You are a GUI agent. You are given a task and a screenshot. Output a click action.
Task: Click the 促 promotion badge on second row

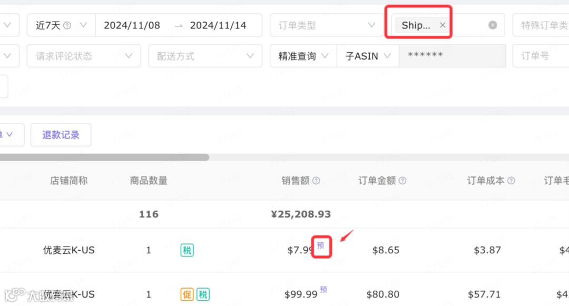click(187, 294)
